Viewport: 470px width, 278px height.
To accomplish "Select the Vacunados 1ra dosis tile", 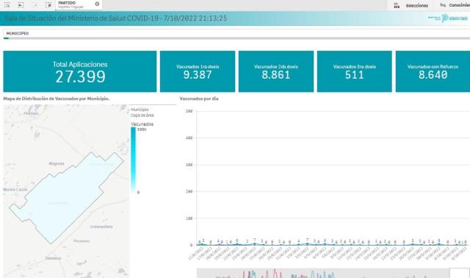I will click(x=198, y=71).
